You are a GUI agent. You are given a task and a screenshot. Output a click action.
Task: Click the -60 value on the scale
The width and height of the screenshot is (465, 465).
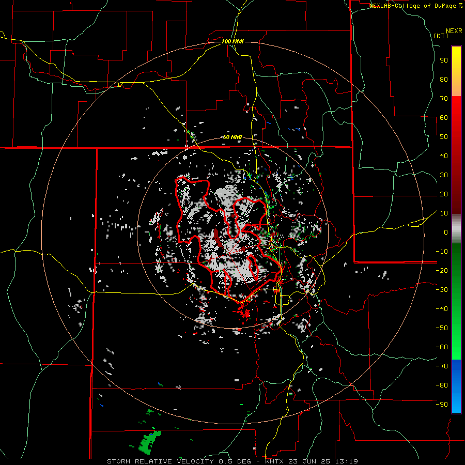point(442,347)
